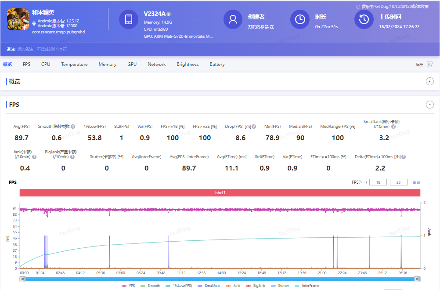The image size is (440, 290).
Task: Expand the 概览 overview section arrow
Action: coord(430,81)
